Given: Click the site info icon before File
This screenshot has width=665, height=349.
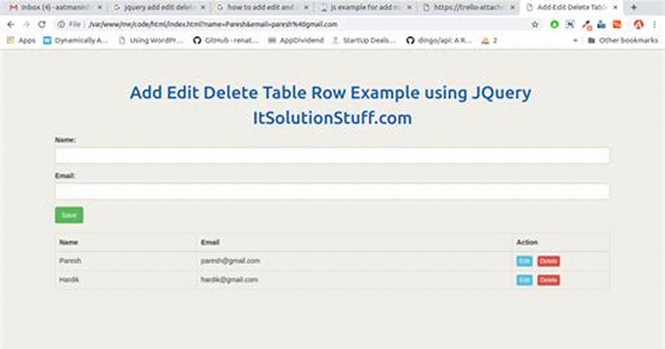Looking at the screenshot, I should 62,24.
